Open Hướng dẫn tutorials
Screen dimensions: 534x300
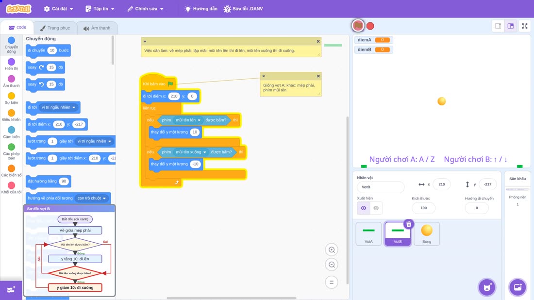click(x=201, y=9)
